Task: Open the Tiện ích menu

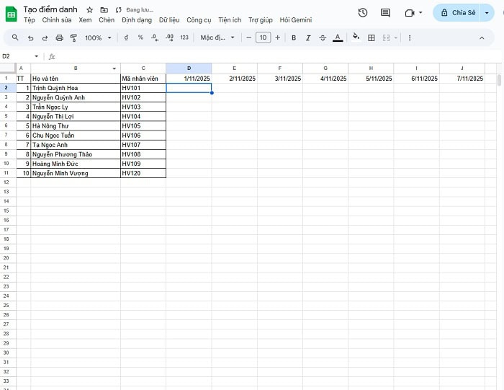Action: coord(230,20)
